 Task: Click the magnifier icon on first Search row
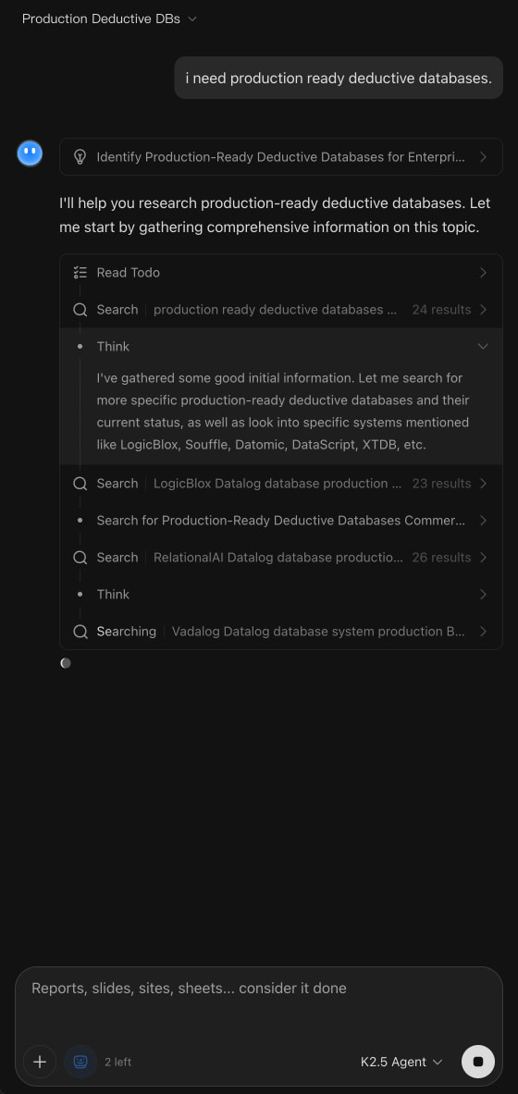pos(80,310)
